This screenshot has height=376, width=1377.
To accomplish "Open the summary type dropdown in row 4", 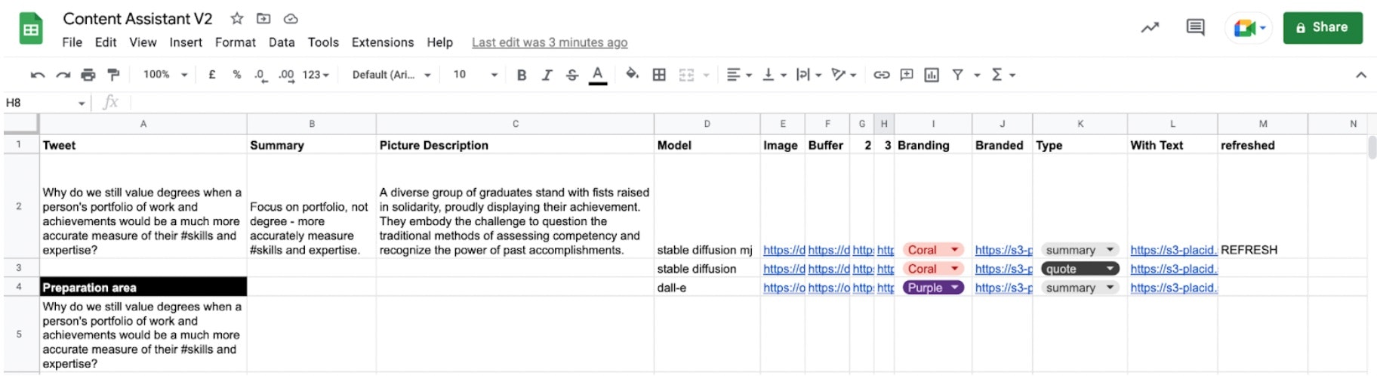I will pyautogui.click(x=1080, y=288).
